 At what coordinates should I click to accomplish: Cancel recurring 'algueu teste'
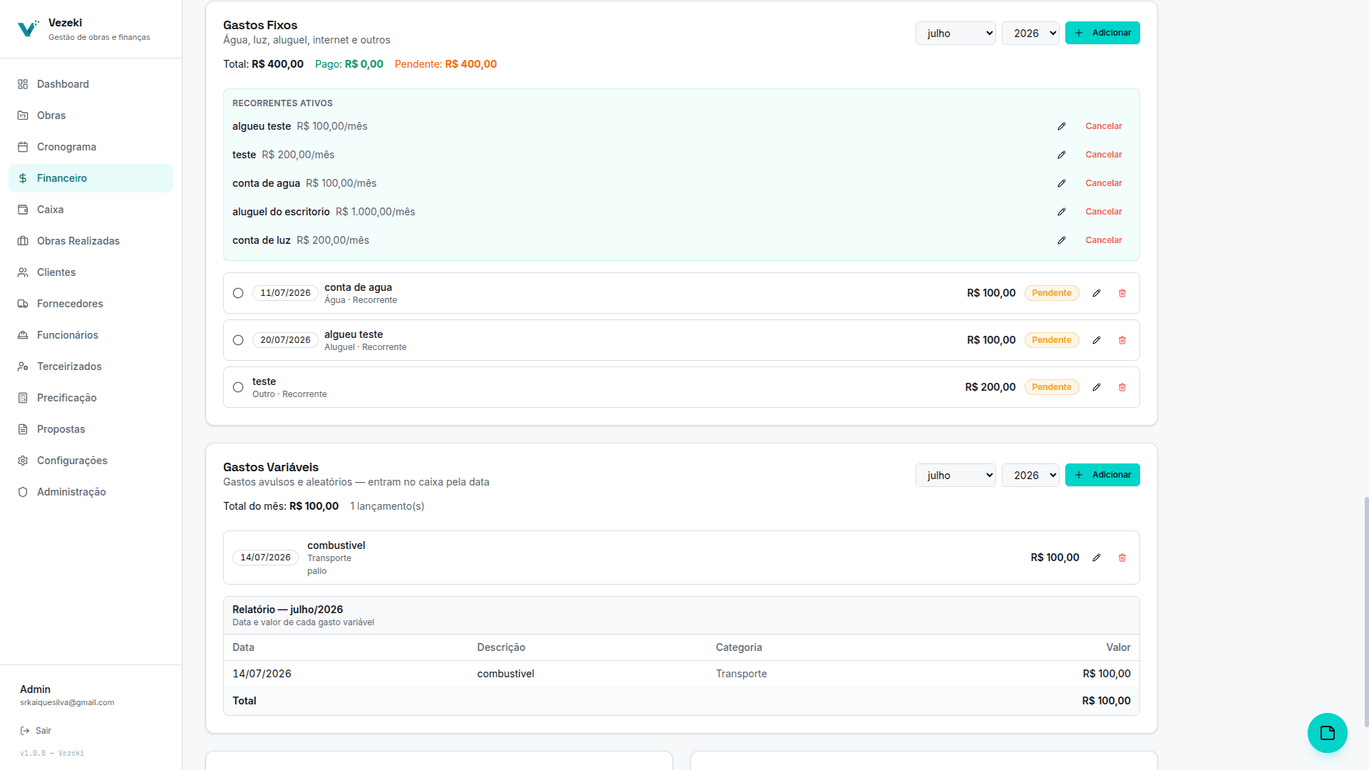[1103, 126]
